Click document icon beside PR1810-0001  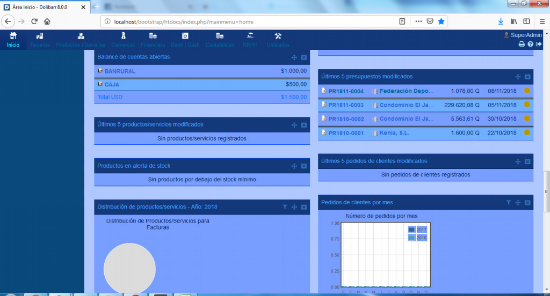point(324,132)
